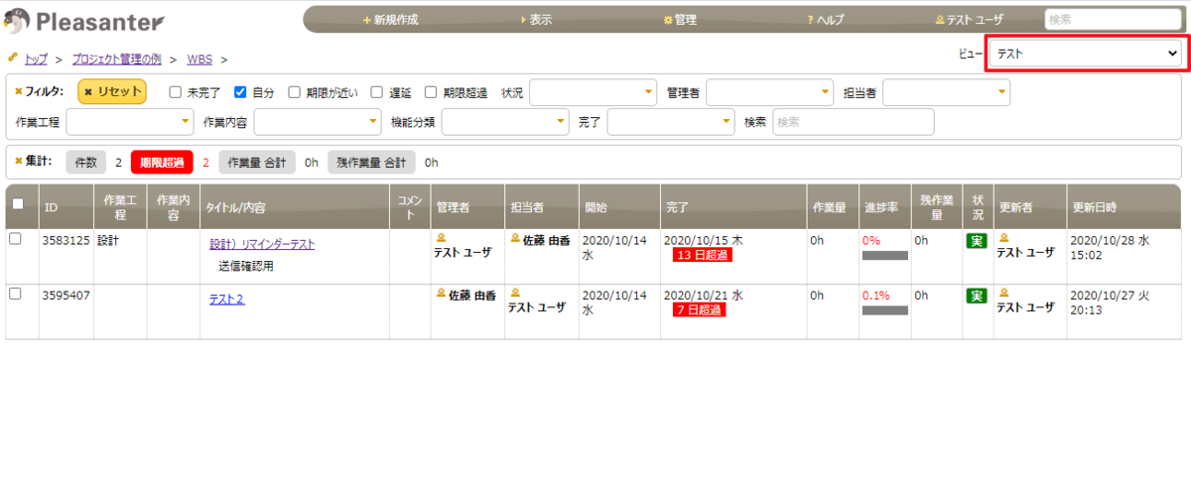Click the 送信確認用 description text
The height and width of the screenshot is (489, 1191).
(246, 266)
